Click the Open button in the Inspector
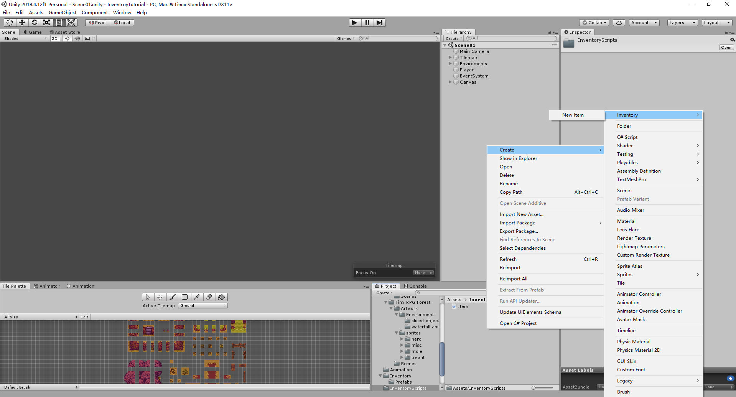 tap(726, 47)
